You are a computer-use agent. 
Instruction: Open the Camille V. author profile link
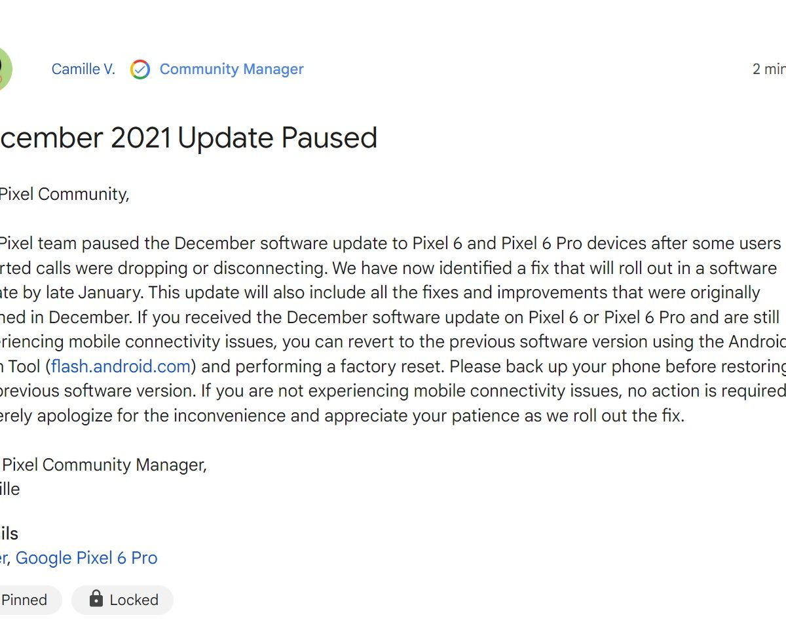point(83,69)
